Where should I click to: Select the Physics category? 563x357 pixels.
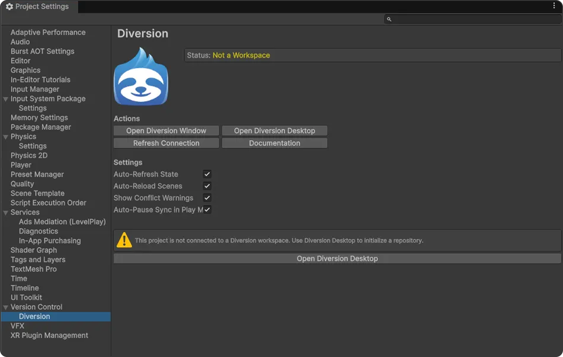tap(23, 137)
